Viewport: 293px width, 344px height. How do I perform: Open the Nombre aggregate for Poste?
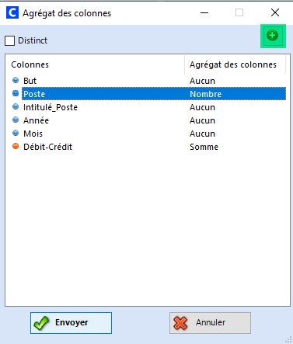(205, 94)
